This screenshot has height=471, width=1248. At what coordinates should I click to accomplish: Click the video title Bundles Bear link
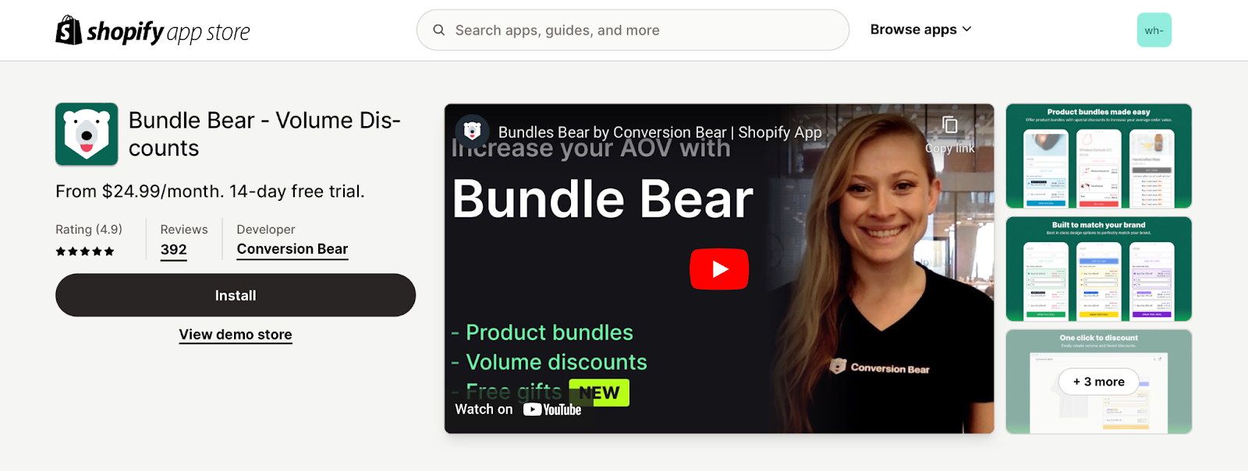660,132
